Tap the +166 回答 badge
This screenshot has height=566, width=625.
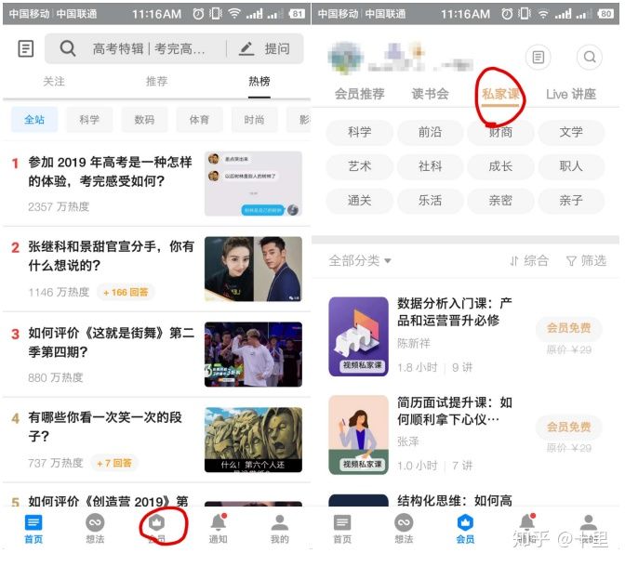coord(126,293)
